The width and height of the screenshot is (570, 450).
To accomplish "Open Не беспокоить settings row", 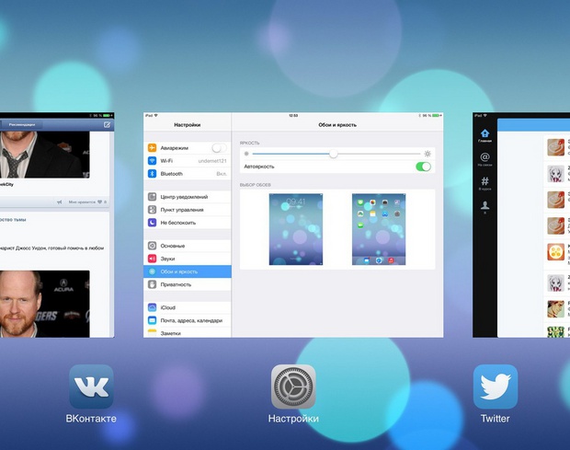I will click(x=188, y=223).
